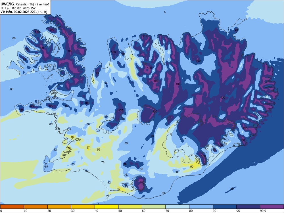Select the amber 20–30 legend swatch
Image resolution: width=284 pixels, height=213 pixels.
[59, 207]
